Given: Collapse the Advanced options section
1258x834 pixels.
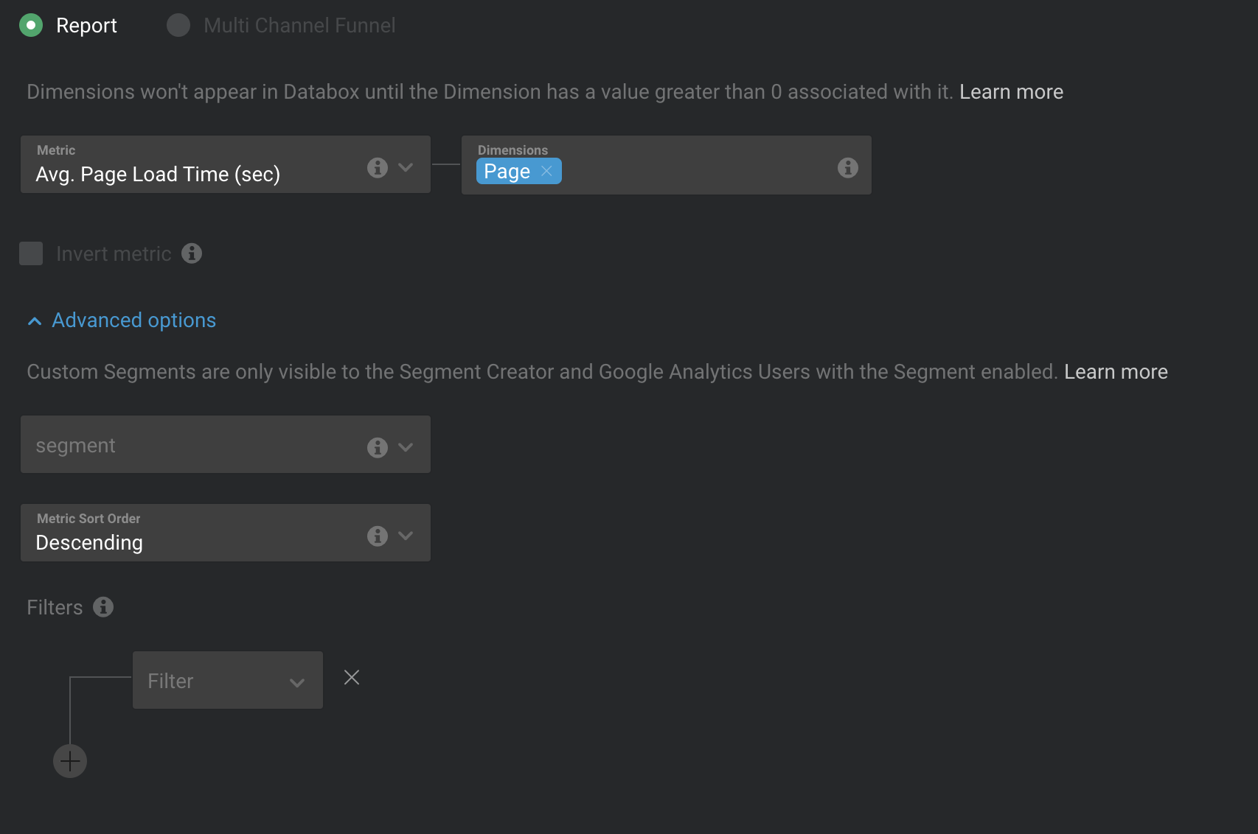Looking at the screenshot, I should (120, 320).
